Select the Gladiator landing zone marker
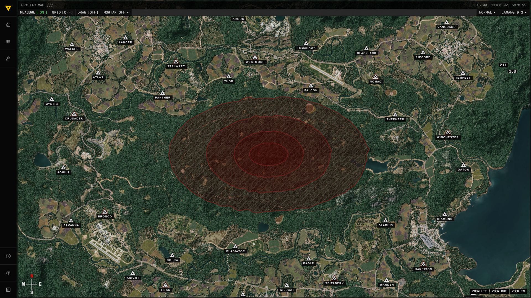Screen dimensions: 531x298 (235, 247)
